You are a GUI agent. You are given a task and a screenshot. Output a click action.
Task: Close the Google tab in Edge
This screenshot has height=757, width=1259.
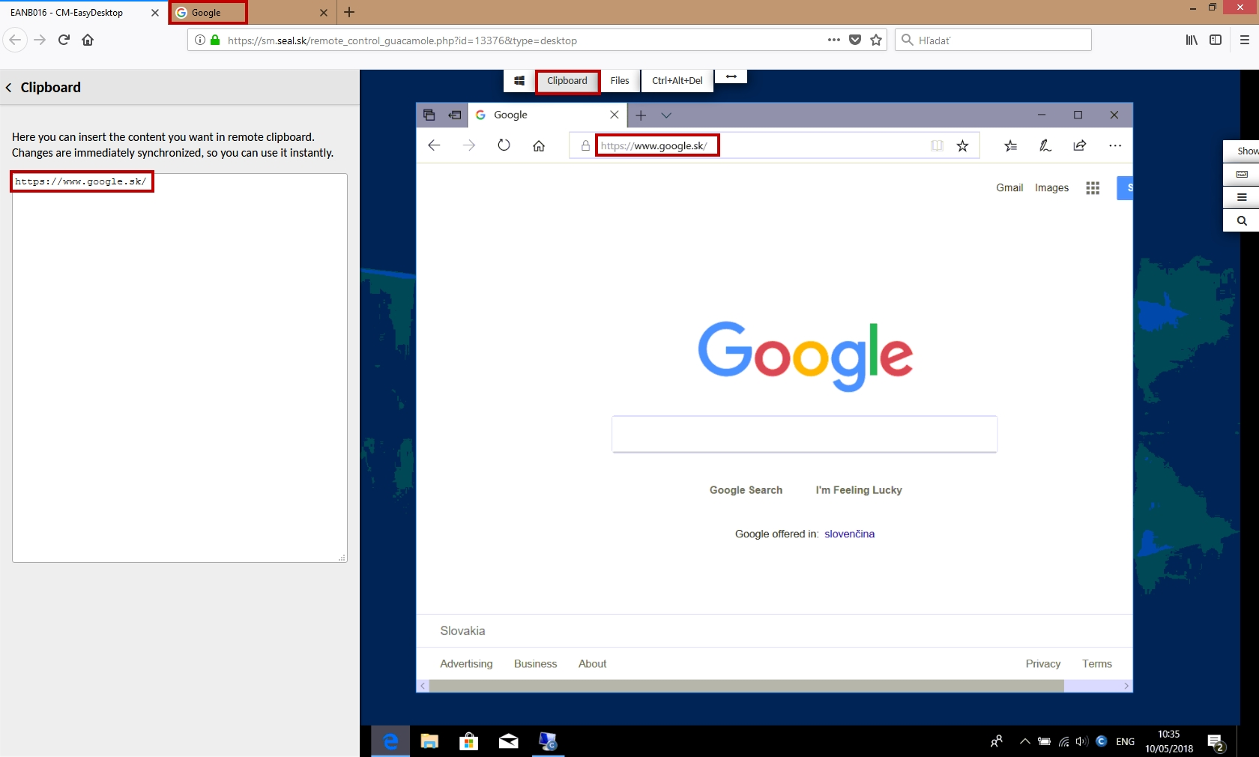coord(615,115)
